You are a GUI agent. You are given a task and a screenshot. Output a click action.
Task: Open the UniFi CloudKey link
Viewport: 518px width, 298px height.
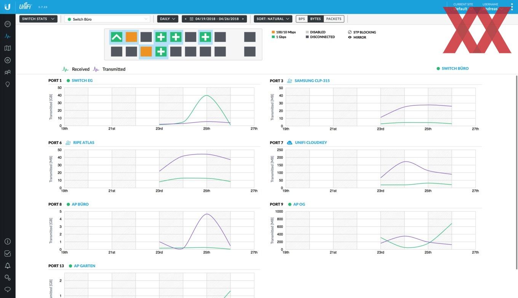pos(311,143)
